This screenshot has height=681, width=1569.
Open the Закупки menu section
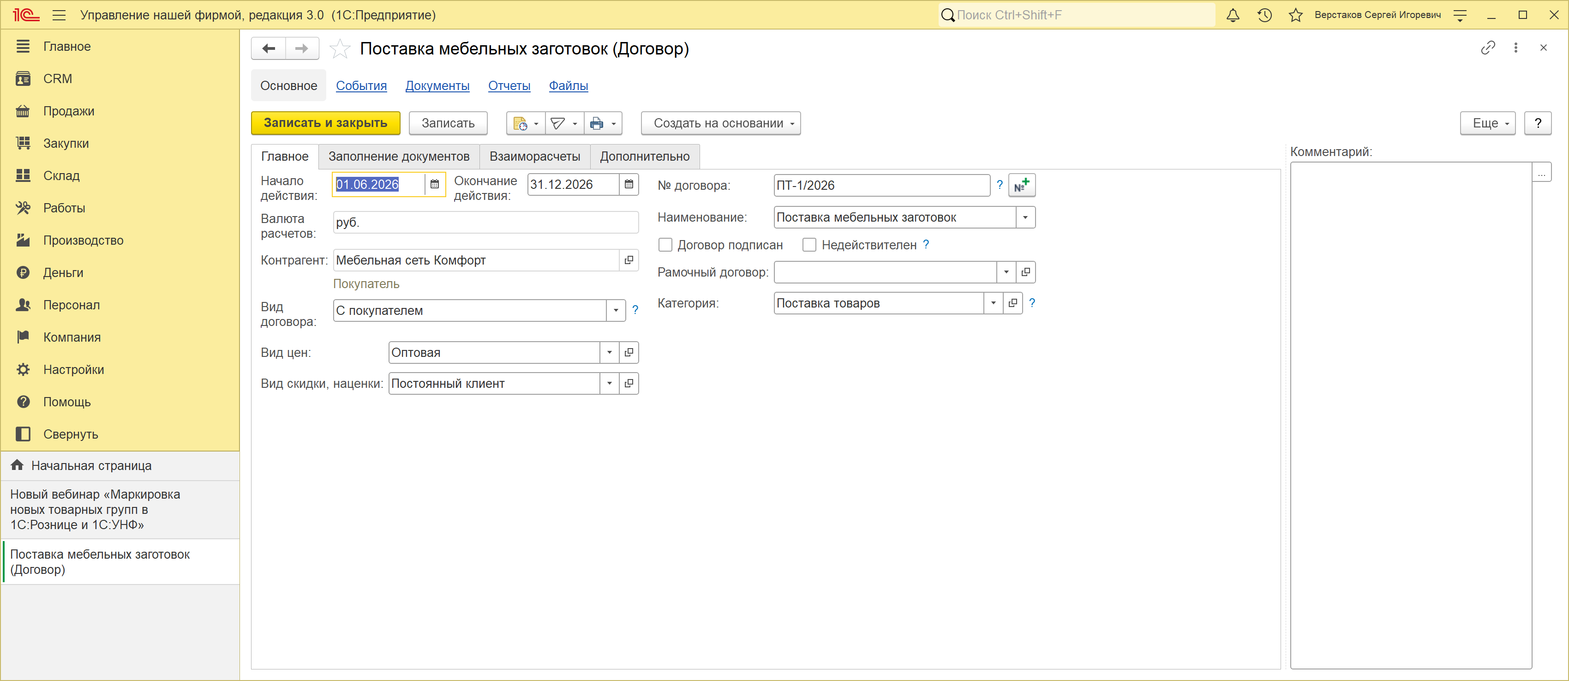[x=66, y=143]
